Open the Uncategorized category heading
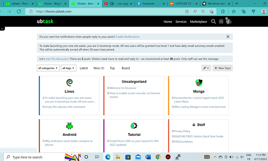Image resolution: width=268 pixels, height=161 pixels. pyautogui.click(x=134, y=82)
